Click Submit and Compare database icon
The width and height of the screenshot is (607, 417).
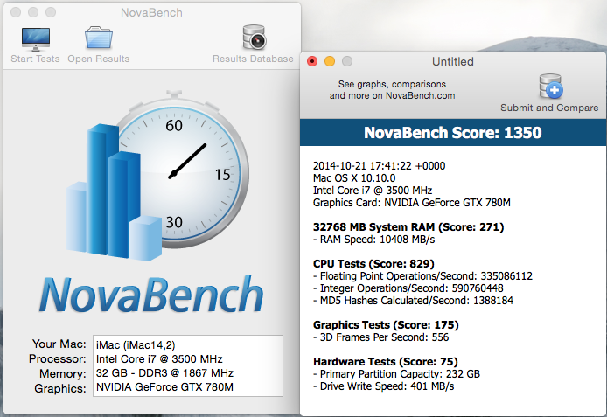click(551, 87)
